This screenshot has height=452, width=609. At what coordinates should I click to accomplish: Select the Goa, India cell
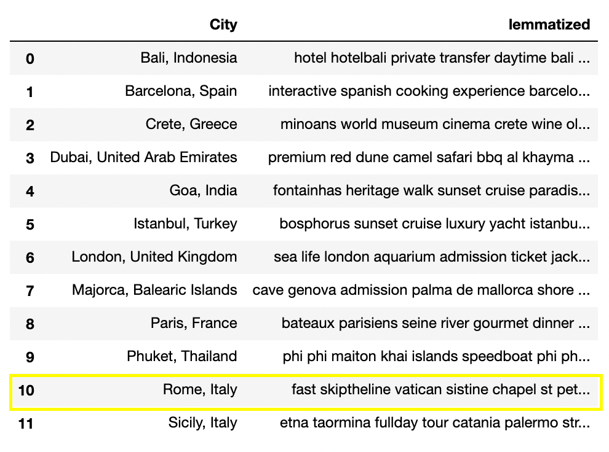203,190
